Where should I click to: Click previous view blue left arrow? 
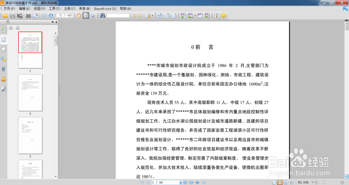197,183
